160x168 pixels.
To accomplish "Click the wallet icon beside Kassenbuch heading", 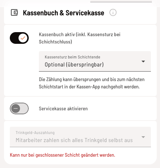I will point(15,12).
